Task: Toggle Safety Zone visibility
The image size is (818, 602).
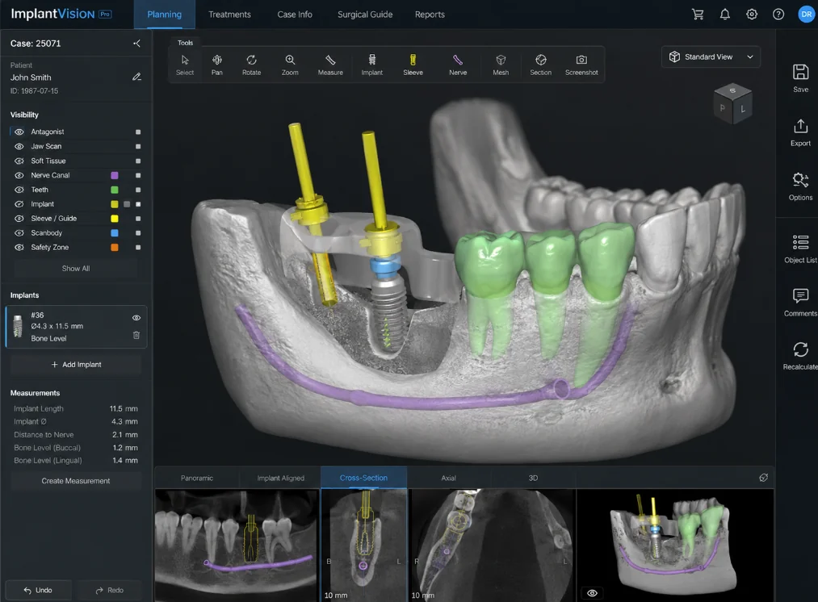Action: point(19,248)
